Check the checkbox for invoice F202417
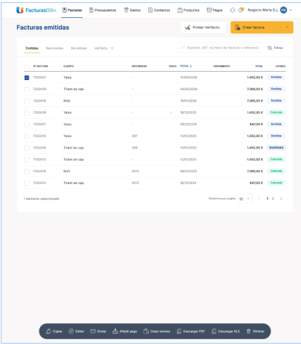Image resolution: width=301 pixels, height=344 pixels. pos(27,124)
